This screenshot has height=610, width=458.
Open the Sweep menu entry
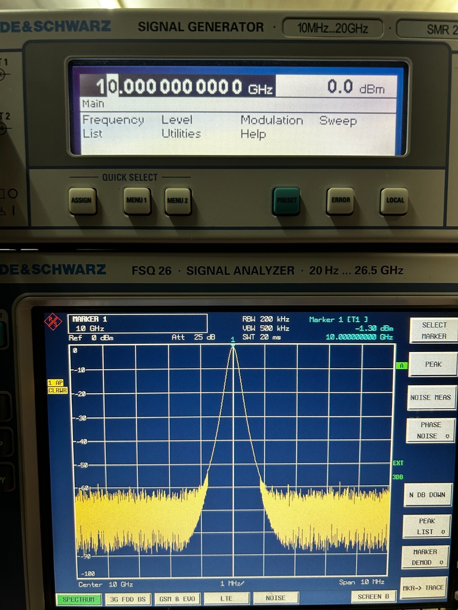338,120
